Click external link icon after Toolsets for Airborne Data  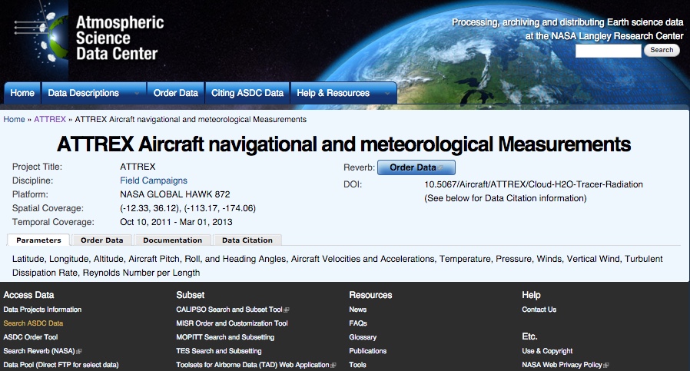(333, 366)
